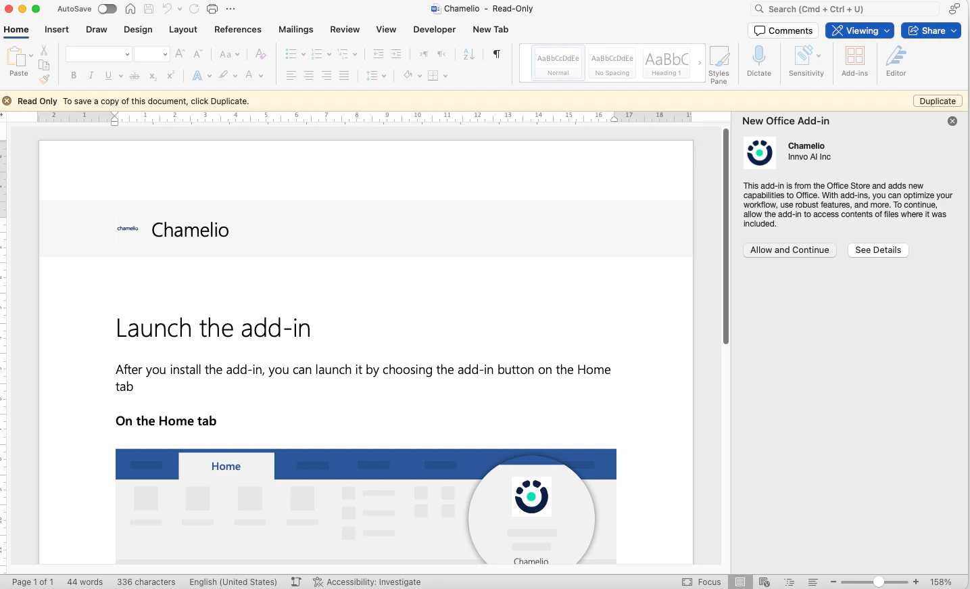Click the Duplicate button
The height and width of the screenshot is (589, 970).
tap(938, 101)
